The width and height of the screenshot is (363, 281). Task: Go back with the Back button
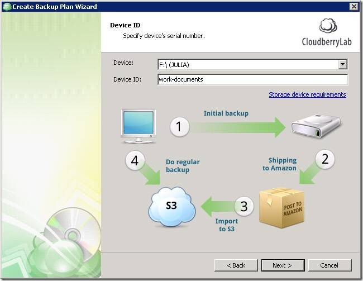point(236,265)
